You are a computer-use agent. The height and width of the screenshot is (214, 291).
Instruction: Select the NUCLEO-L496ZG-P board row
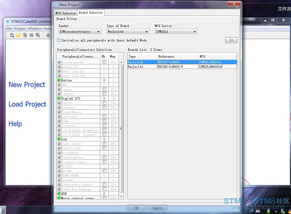coord(182,66)
